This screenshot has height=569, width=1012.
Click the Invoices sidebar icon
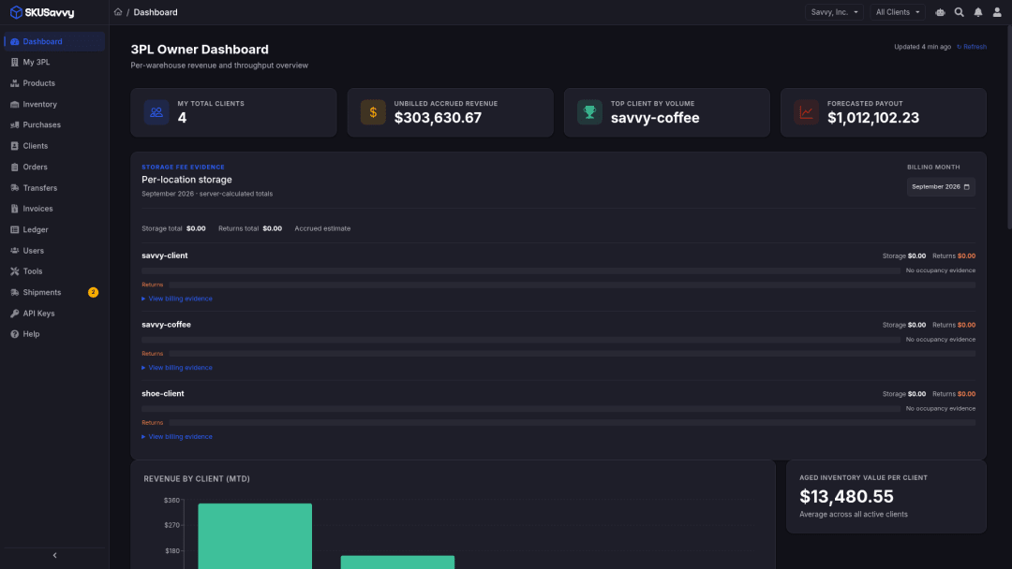coord(14,209)
